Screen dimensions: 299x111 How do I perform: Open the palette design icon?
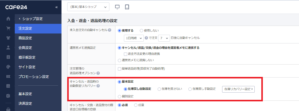(x=8, y=67)
